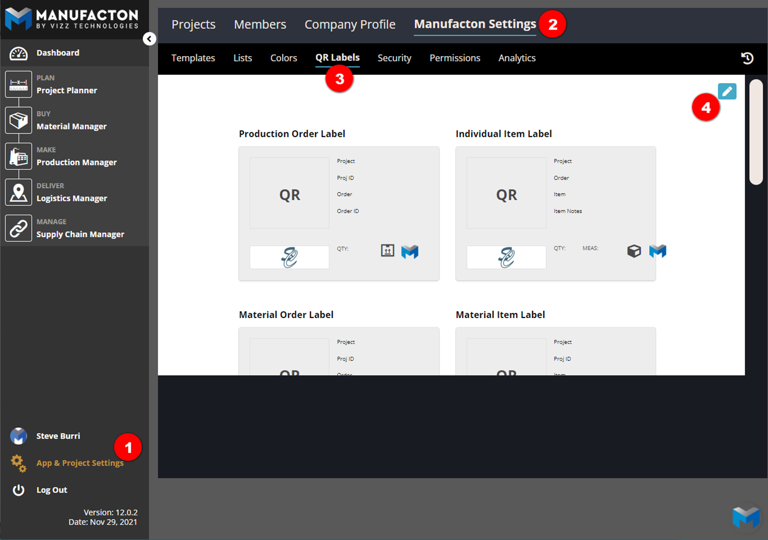
Task: Open the Company Profile tab
Action: tap(349, 24)
